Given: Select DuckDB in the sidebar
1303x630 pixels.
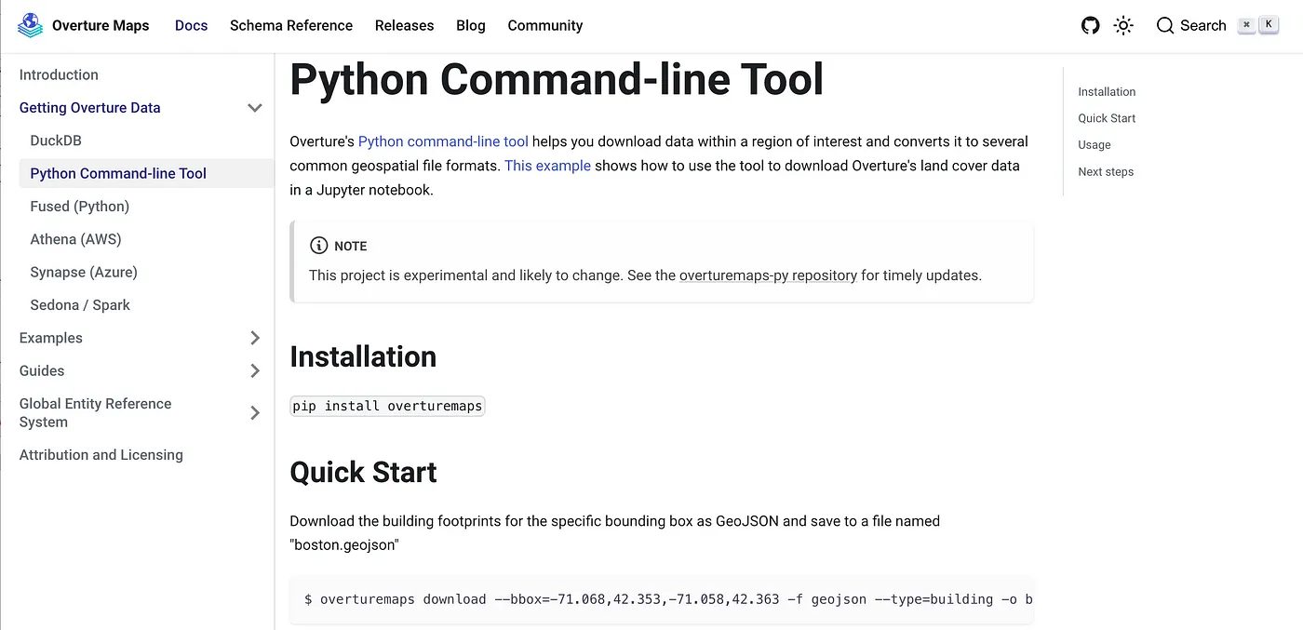Looking at the screenshot, I should [x=56, y=141].
